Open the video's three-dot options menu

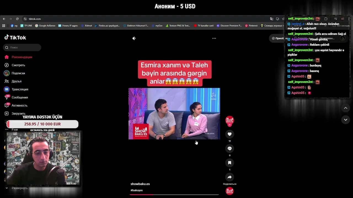coord(214,38)
